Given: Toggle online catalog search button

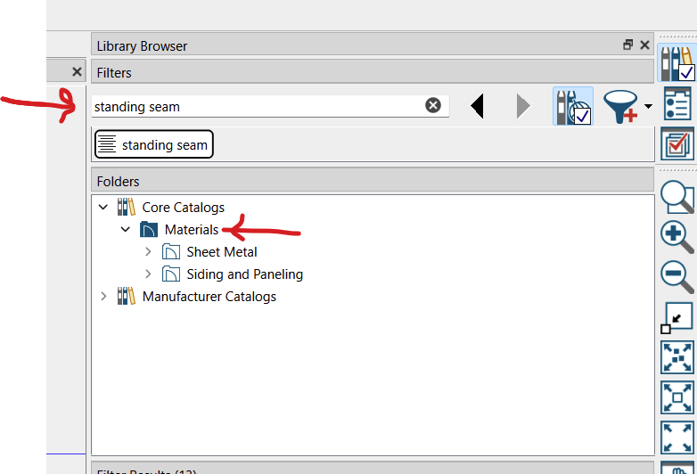Looking at the screenshot, I should [x=572, y=107].
